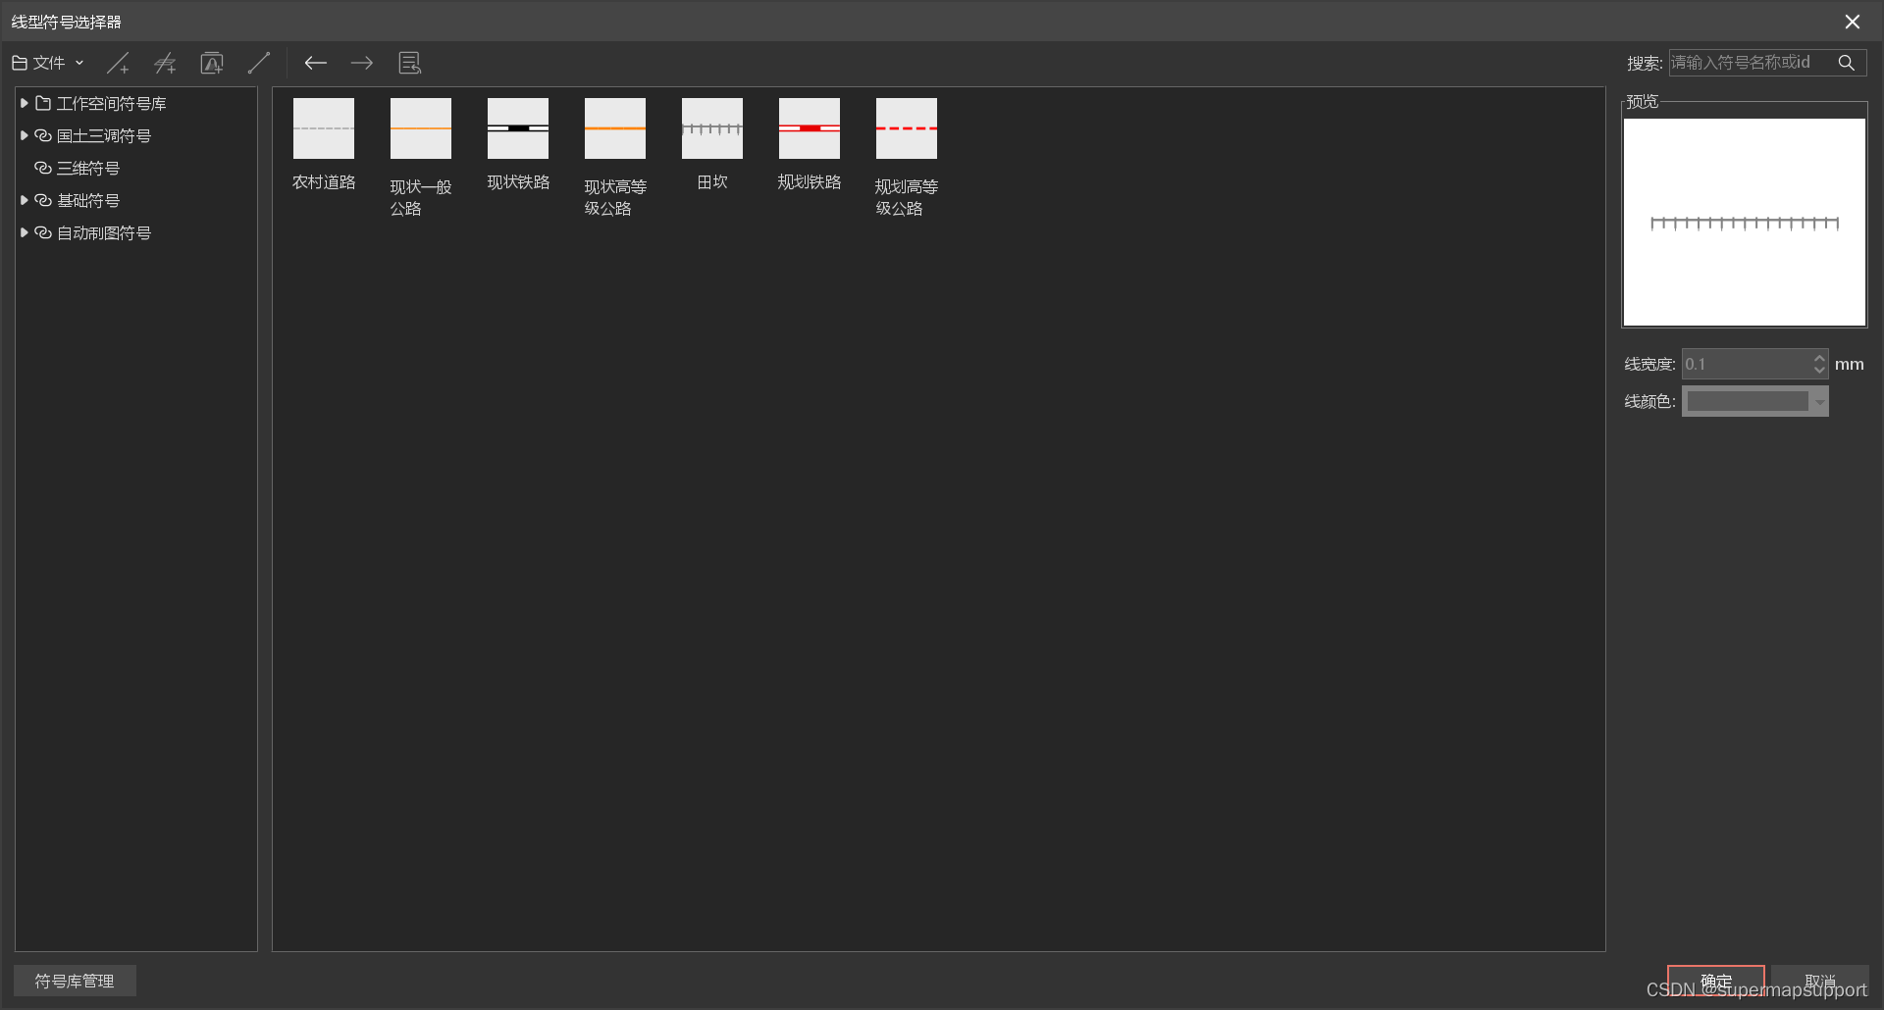Click the search magnifier icon

click(1846, 63)
